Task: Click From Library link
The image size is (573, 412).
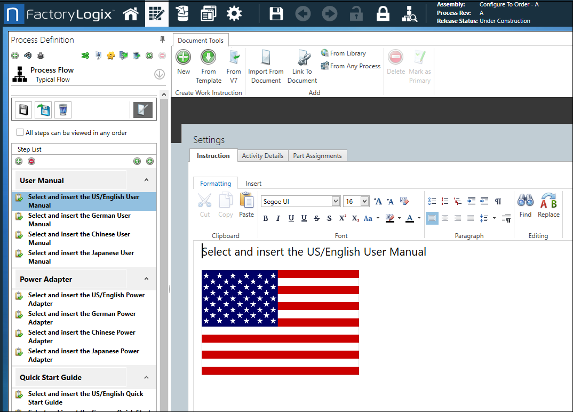Action: point(347,53)
